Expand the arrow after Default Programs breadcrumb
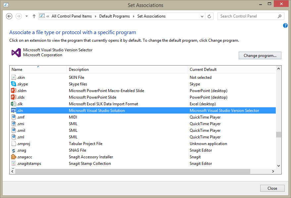Image resolution: width=291 pixels, height=198 pixels. 134,16
